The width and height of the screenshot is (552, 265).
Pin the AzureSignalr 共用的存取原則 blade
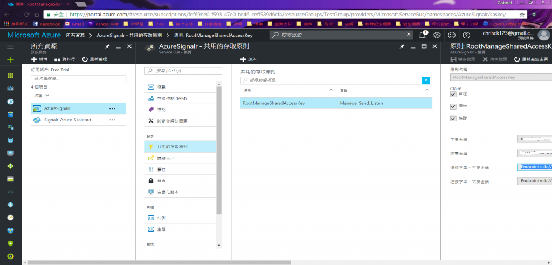[x=402, y=46]
